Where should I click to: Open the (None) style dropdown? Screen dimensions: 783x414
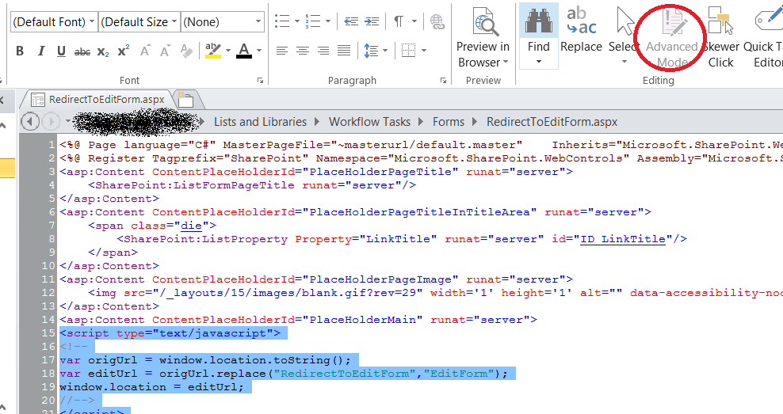222,22
